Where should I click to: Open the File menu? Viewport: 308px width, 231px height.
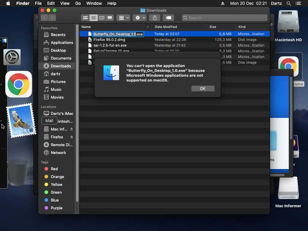(x=38, y=3)
